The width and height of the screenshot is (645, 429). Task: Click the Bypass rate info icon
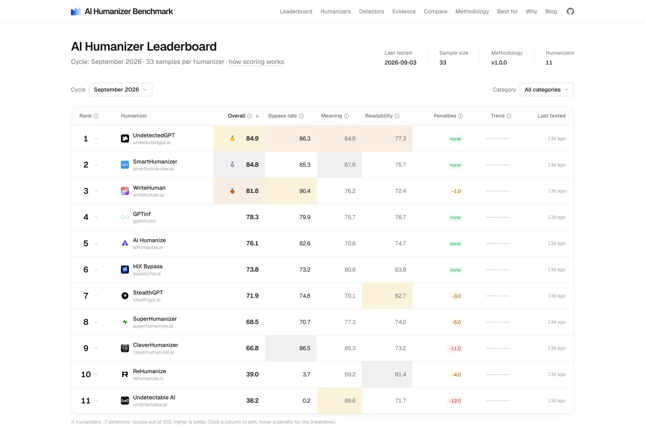pyautogui.click(x=301, y=116)
